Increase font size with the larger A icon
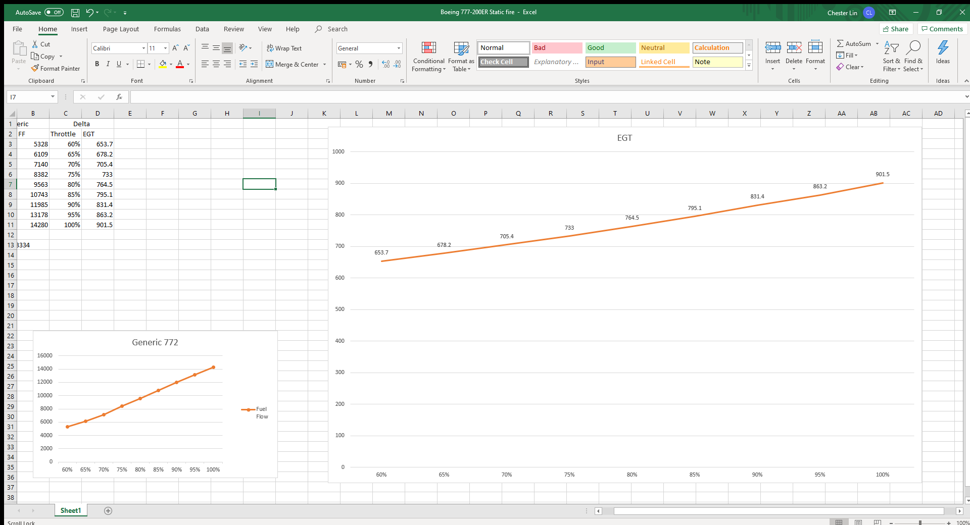The width and height of the screenshot is (970, 525). (x=175, y=48)
